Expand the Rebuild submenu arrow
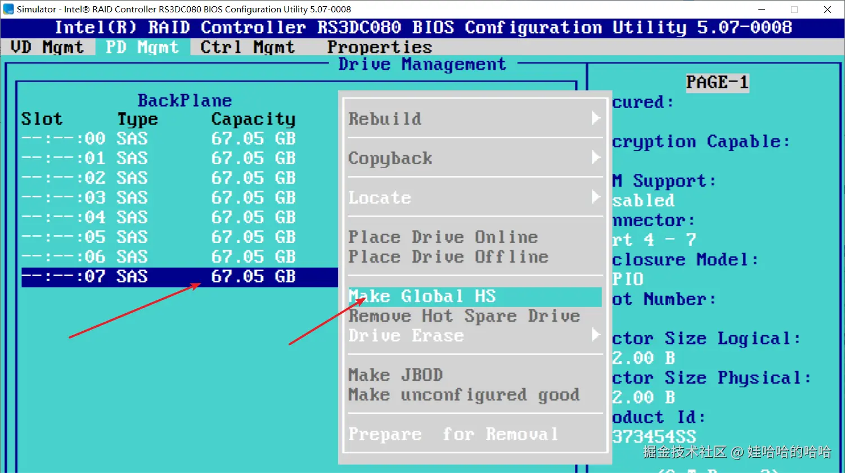This screenshot has height=473, width=845. pos(596,118)
